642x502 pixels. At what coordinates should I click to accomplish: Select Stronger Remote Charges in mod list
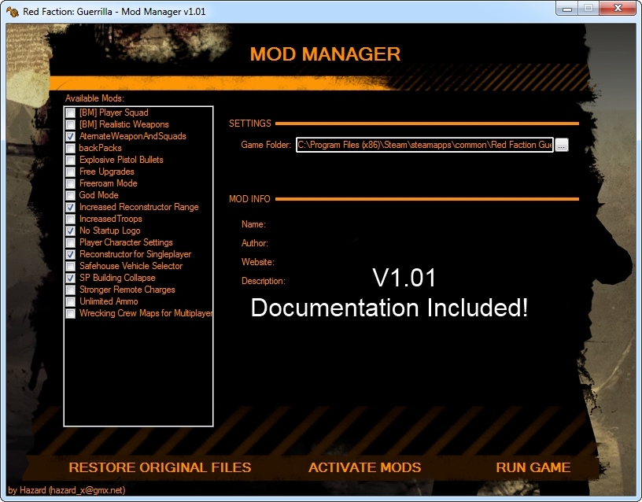tap(127, 290)
